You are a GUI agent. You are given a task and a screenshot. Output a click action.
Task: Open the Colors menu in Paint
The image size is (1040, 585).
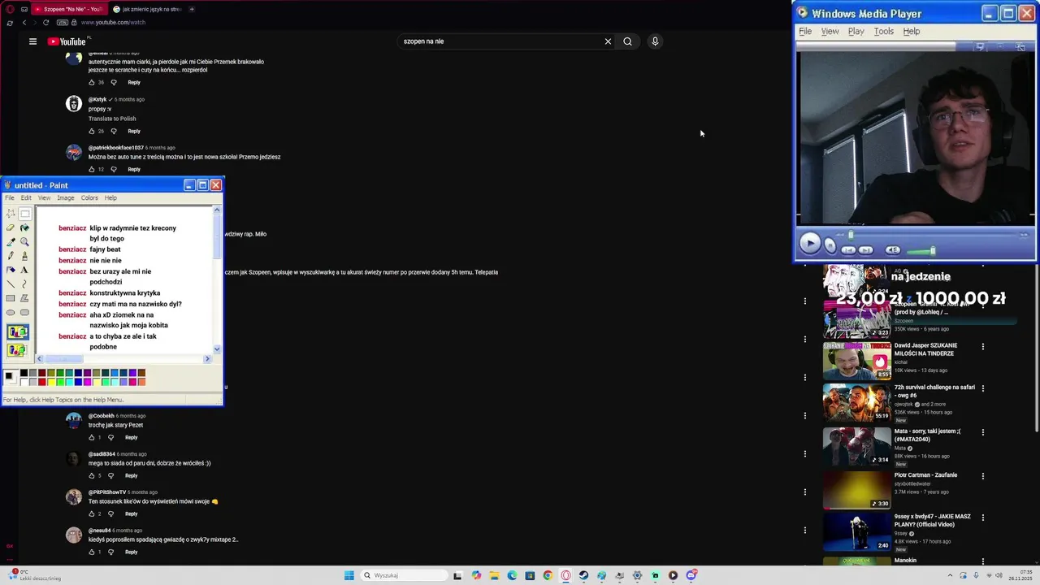[x=89, y=197]
